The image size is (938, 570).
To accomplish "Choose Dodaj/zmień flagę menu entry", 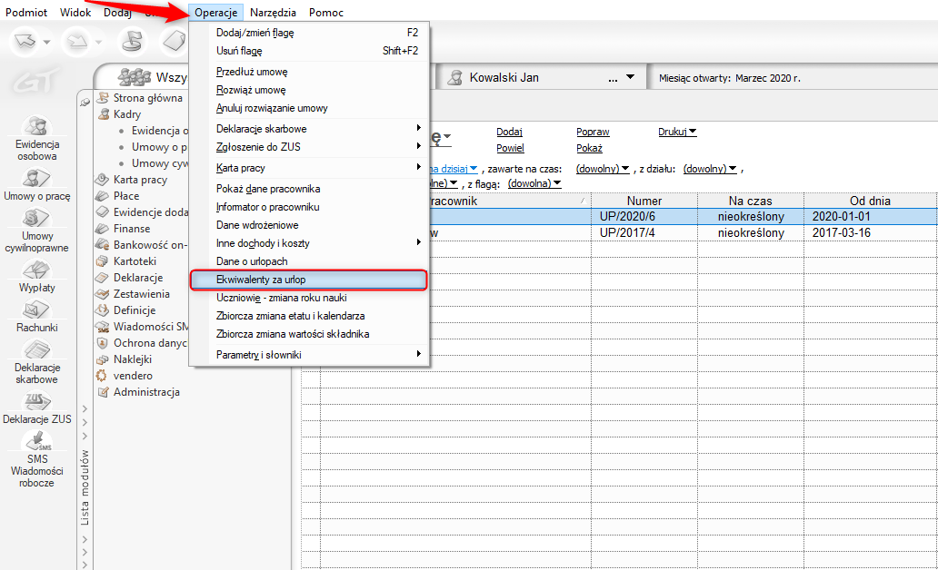I will pyautogui.click(x=309, y=33).
